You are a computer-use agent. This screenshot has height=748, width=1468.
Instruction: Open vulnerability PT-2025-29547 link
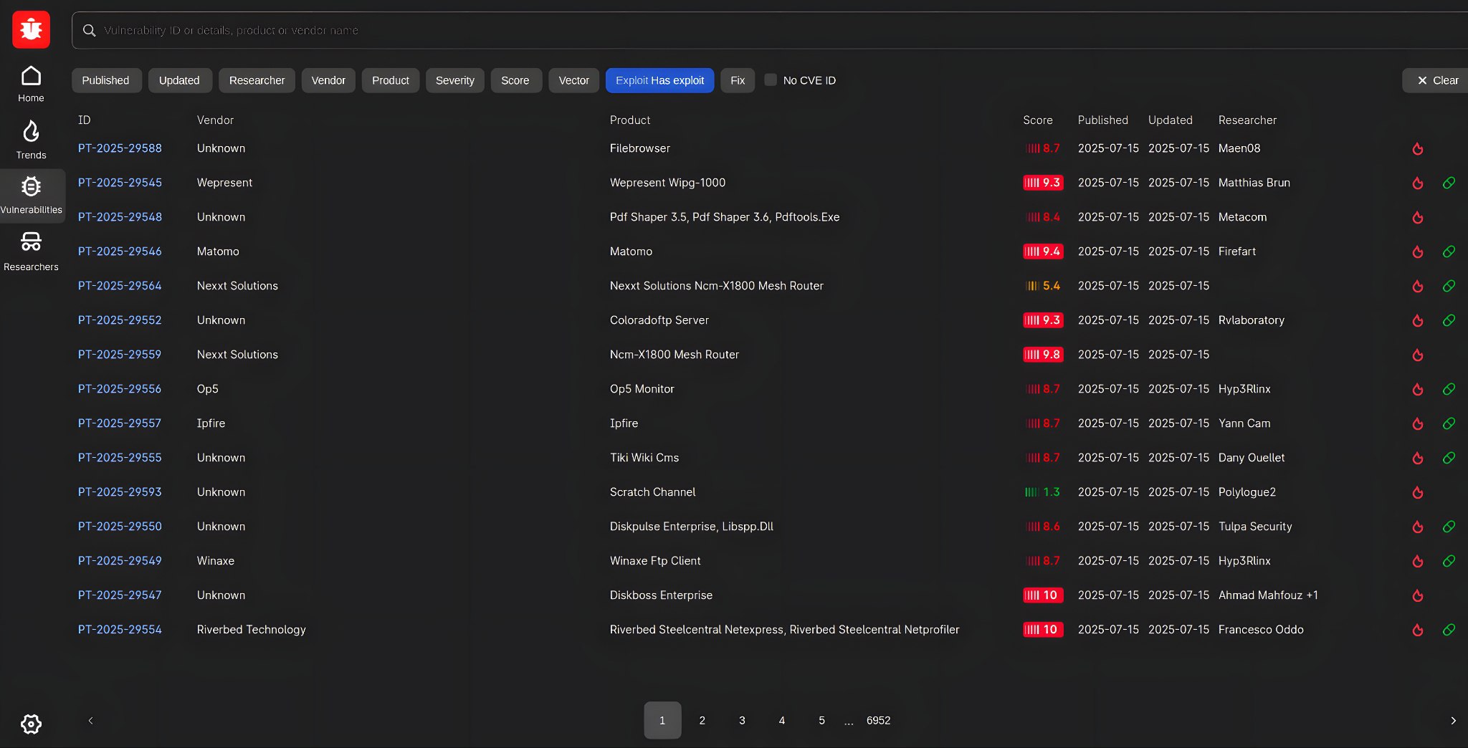120,595
